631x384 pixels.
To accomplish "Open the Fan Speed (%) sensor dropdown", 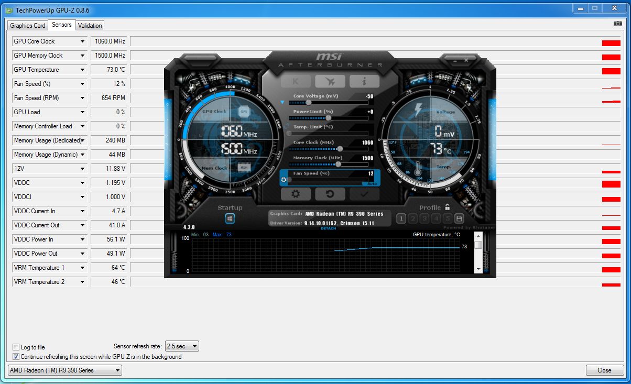I will [x=82, y=84].
